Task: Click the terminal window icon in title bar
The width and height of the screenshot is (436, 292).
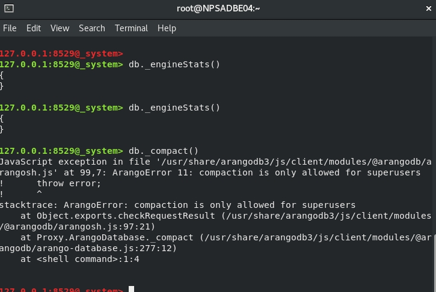Action: [x=9, y=8]
